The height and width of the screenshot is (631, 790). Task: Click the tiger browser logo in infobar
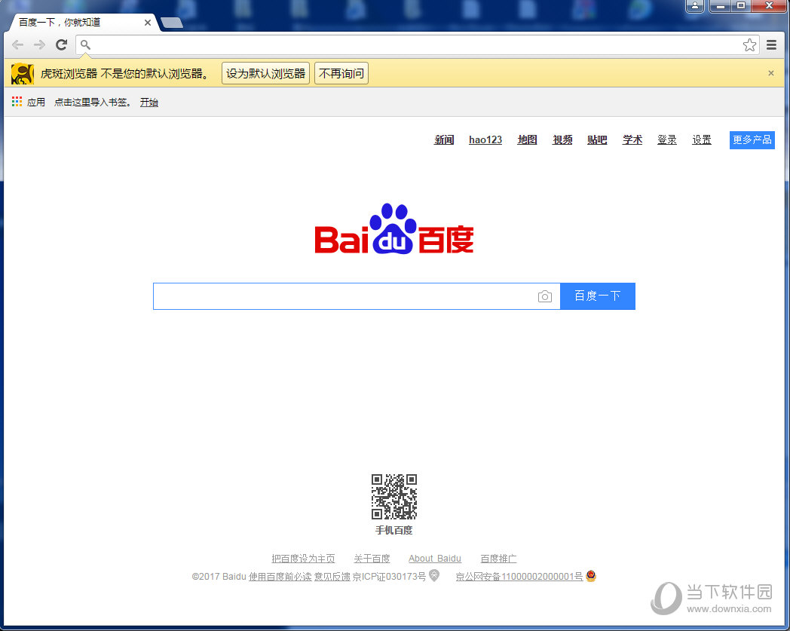tap(22, 74)
